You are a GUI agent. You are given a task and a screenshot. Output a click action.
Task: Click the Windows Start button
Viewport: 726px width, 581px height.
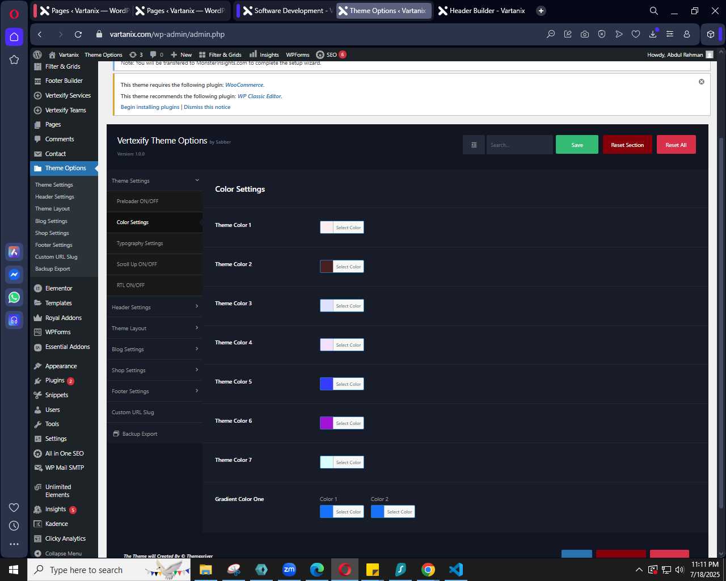(x=14, y=570)
